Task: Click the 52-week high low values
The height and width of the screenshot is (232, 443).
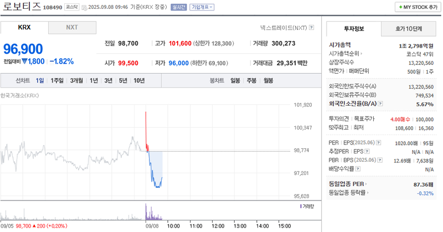Action: coord(414,128)
